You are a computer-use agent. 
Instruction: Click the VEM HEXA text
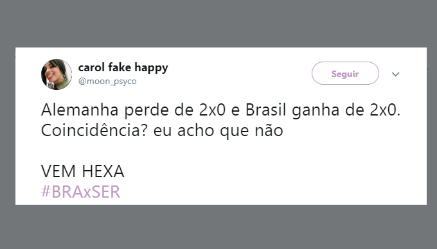(82, 171)
